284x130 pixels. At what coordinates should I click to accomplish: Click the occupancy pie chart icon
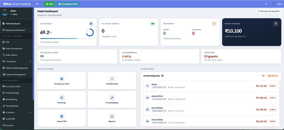click(x=91, y=24)
